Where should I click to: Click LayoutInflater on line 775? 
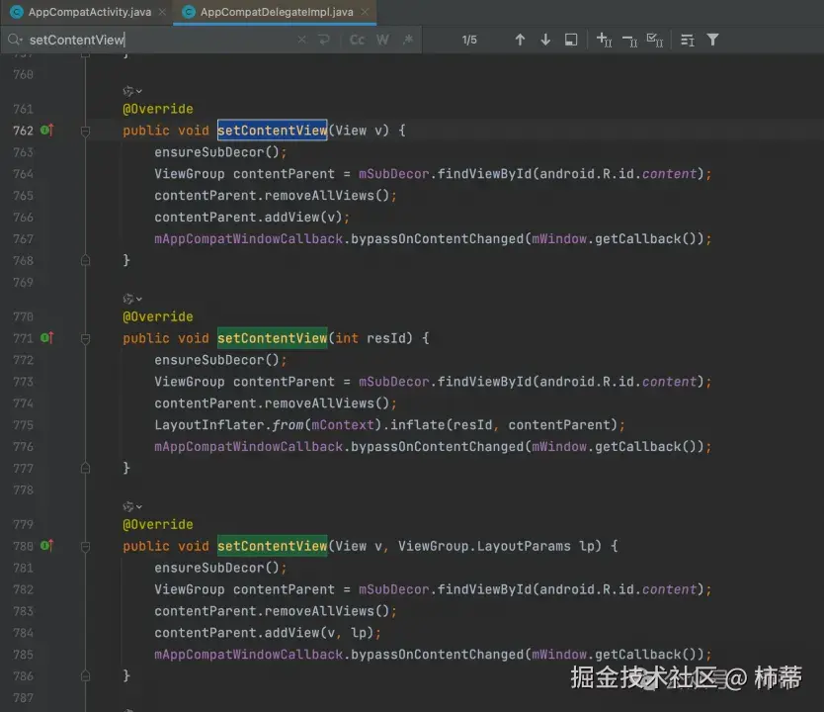[x=209, y=425]
